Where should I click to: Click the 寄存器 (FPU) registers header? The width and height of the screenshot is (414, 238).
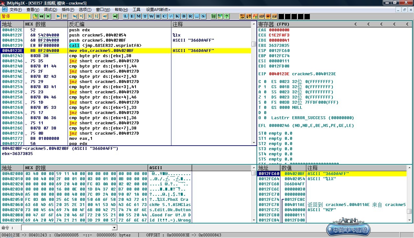point(274,24)
